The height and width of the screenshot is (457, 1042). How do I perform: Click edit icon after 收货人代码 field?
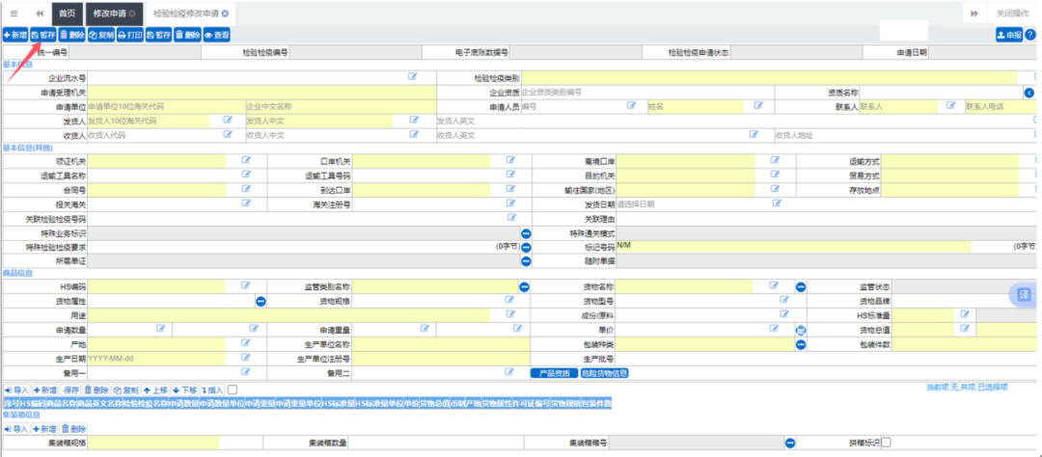[228, 134]
